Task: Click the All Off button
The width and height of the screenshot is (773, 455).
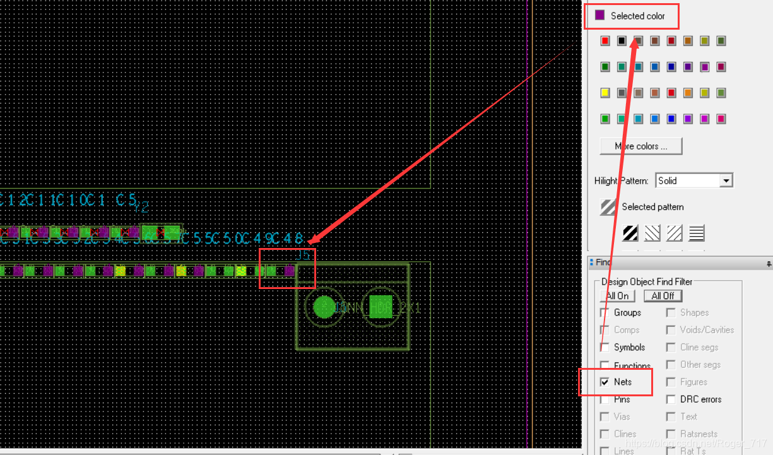Action: [x=663, y=296]
